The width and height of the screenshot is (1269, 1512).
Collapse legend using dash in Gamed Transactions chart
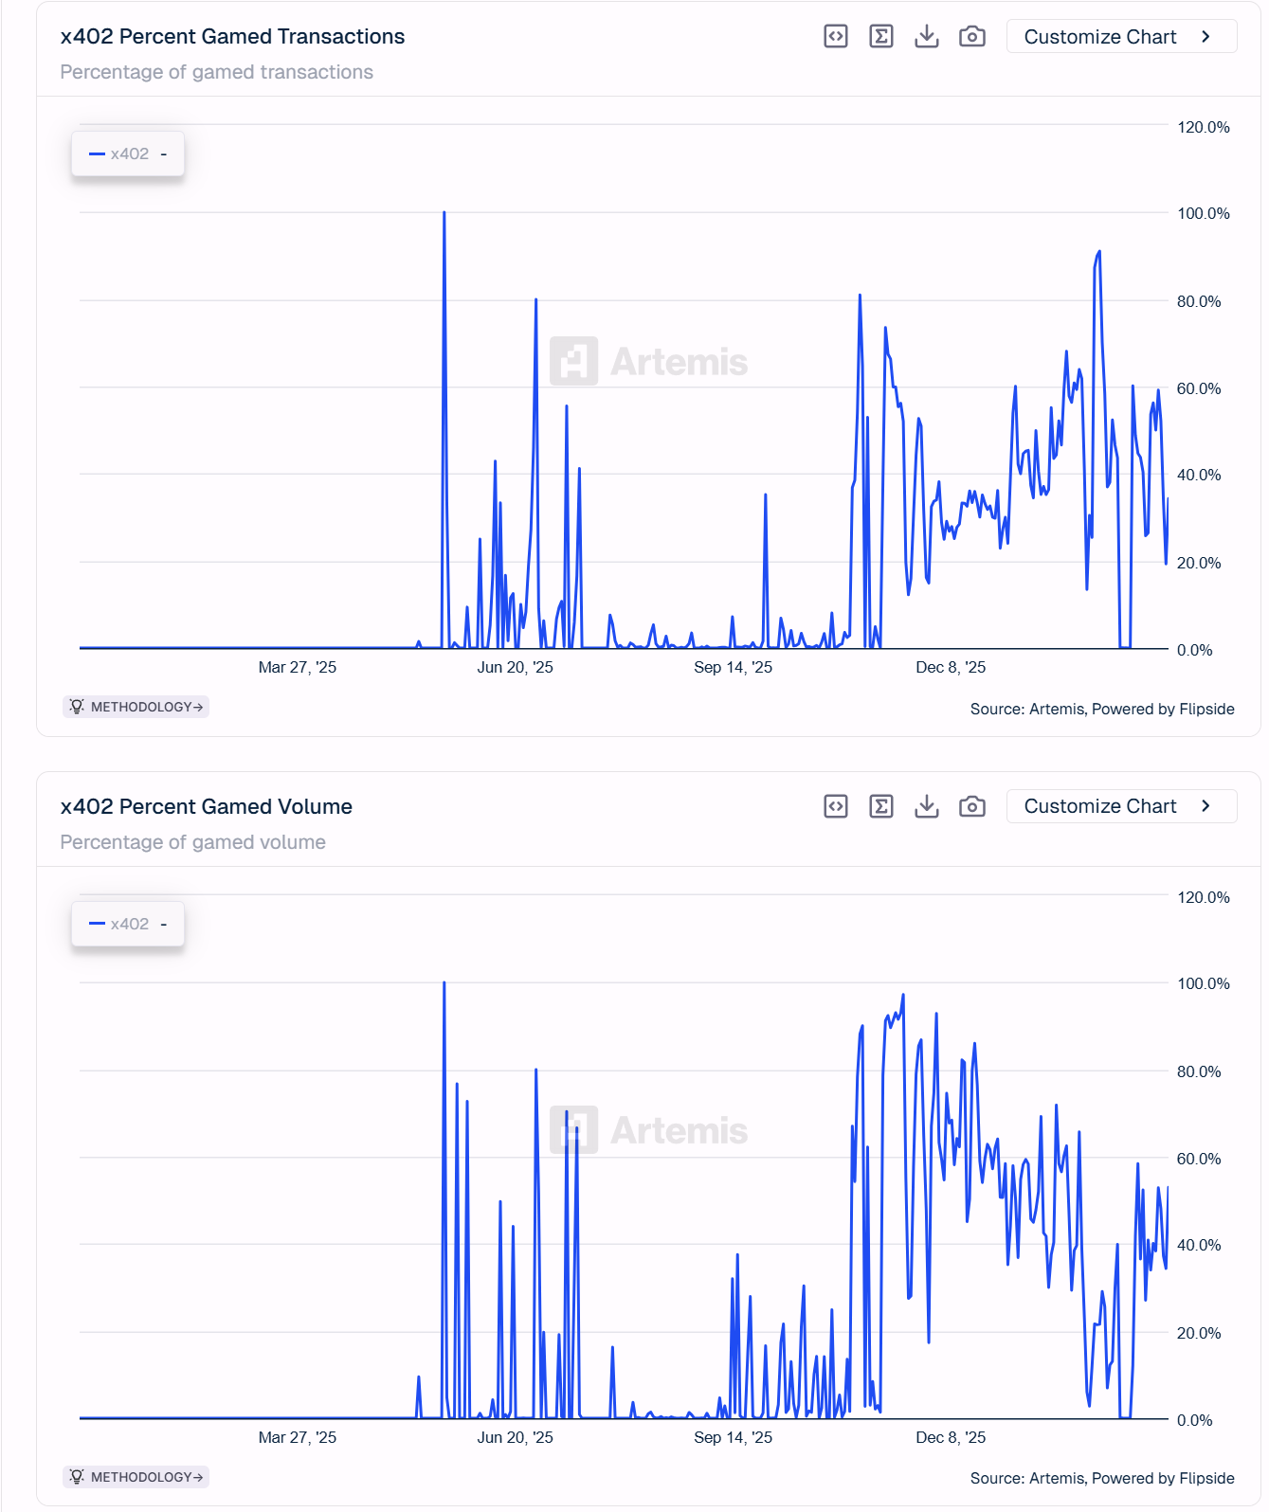(x=164, y=153)
